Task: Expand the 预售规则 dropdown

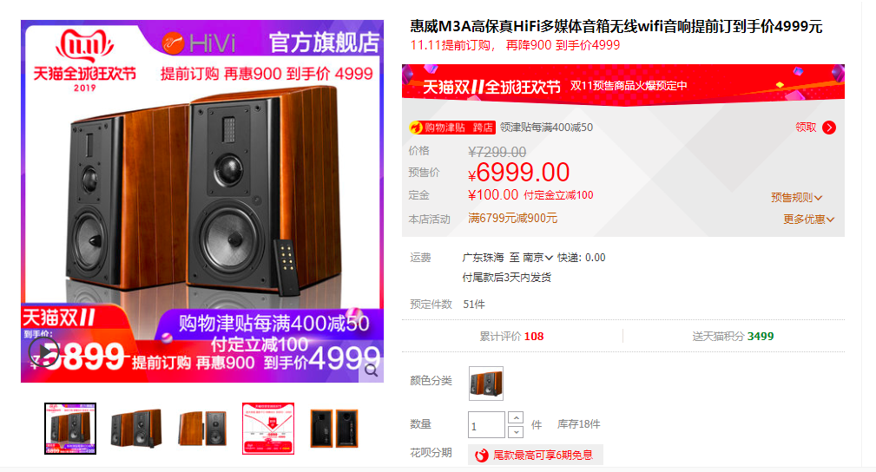Action: pos(796,197)
